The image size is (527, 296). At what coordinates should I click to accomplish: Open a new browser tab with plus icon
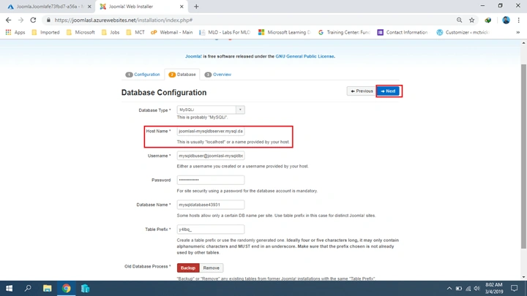(196, 7)
